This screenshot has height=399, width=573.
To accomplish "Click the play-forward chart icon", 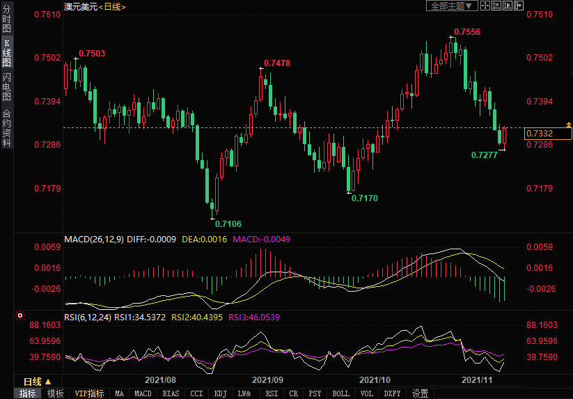I will (x=506, y=6).
